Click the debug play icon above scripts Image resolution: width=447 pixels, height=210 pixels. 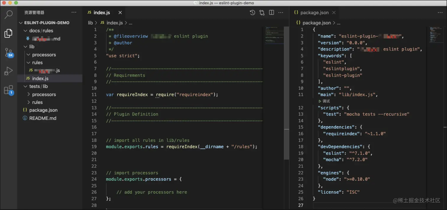point(320,101)
